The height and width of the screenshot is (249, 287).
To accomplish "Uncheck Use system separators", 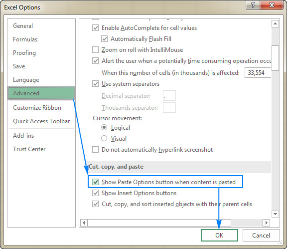I will 95,84.
